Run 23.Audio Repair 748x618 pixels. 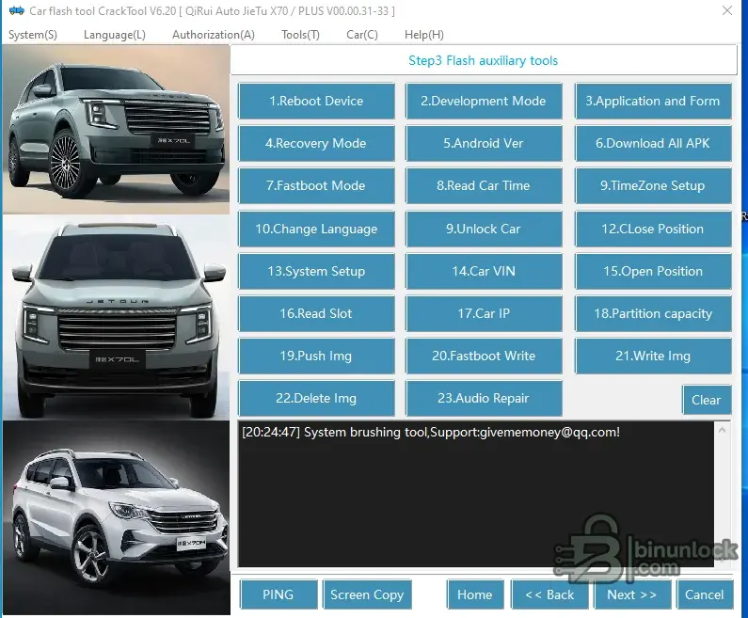tap(484, 399)
